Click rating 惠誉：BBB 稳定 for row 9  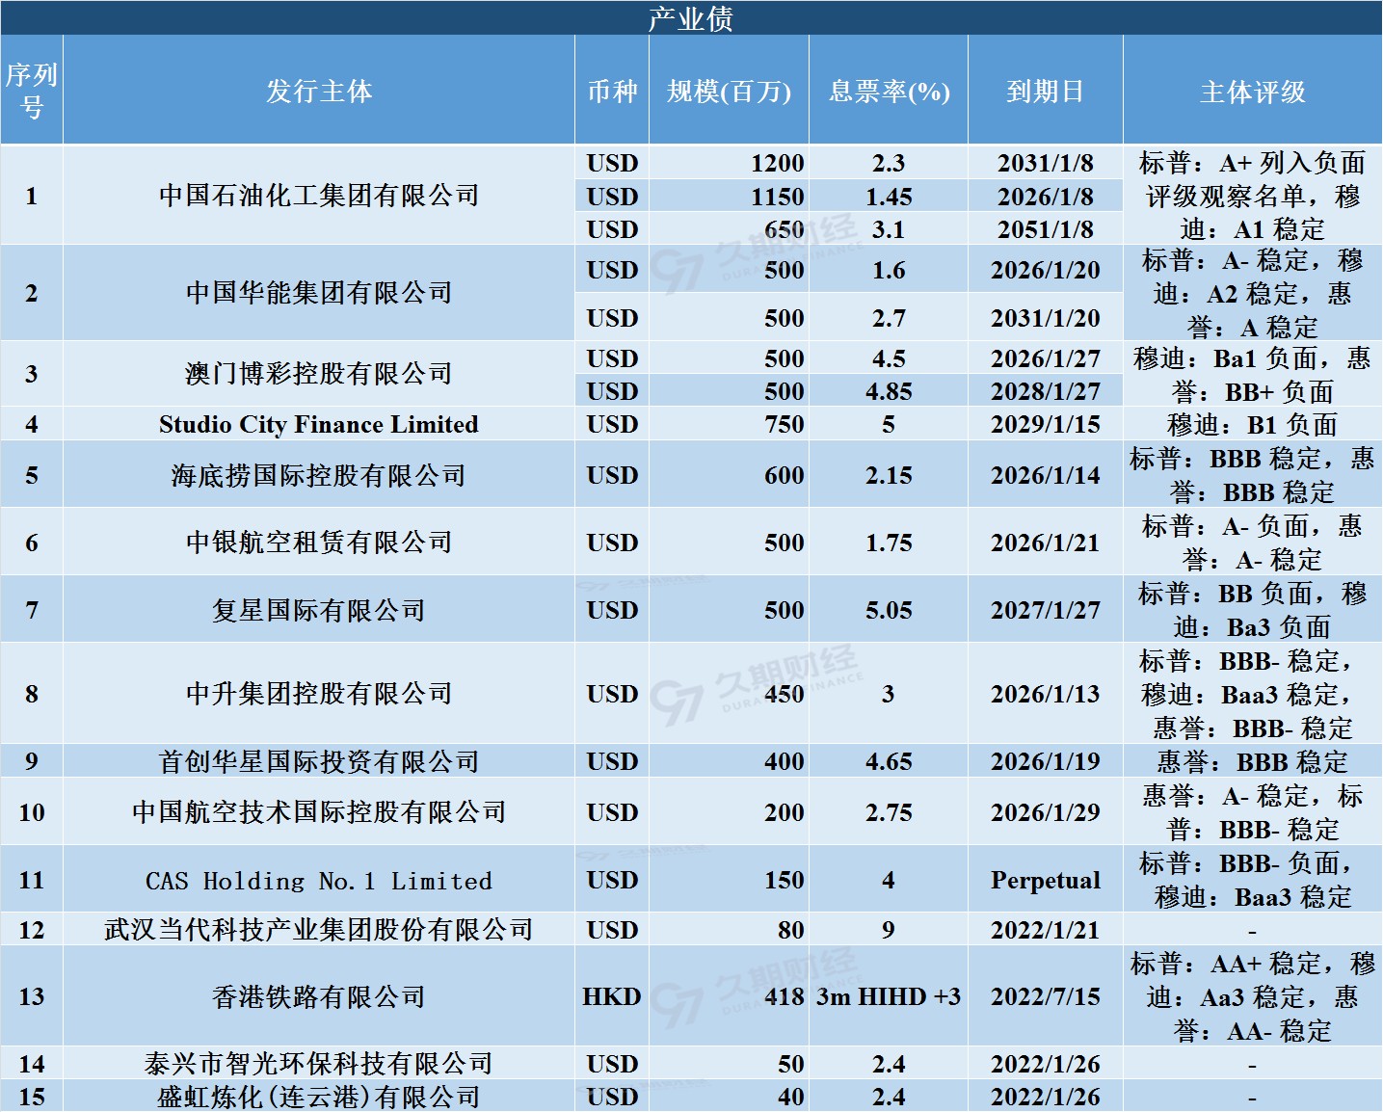click(x=1252, y=761)
